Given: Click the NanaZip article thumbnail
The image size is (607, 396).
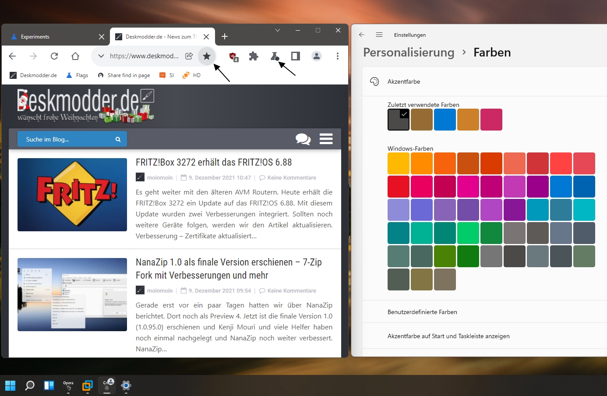Looking at the screenshot, I should point(72,294).
